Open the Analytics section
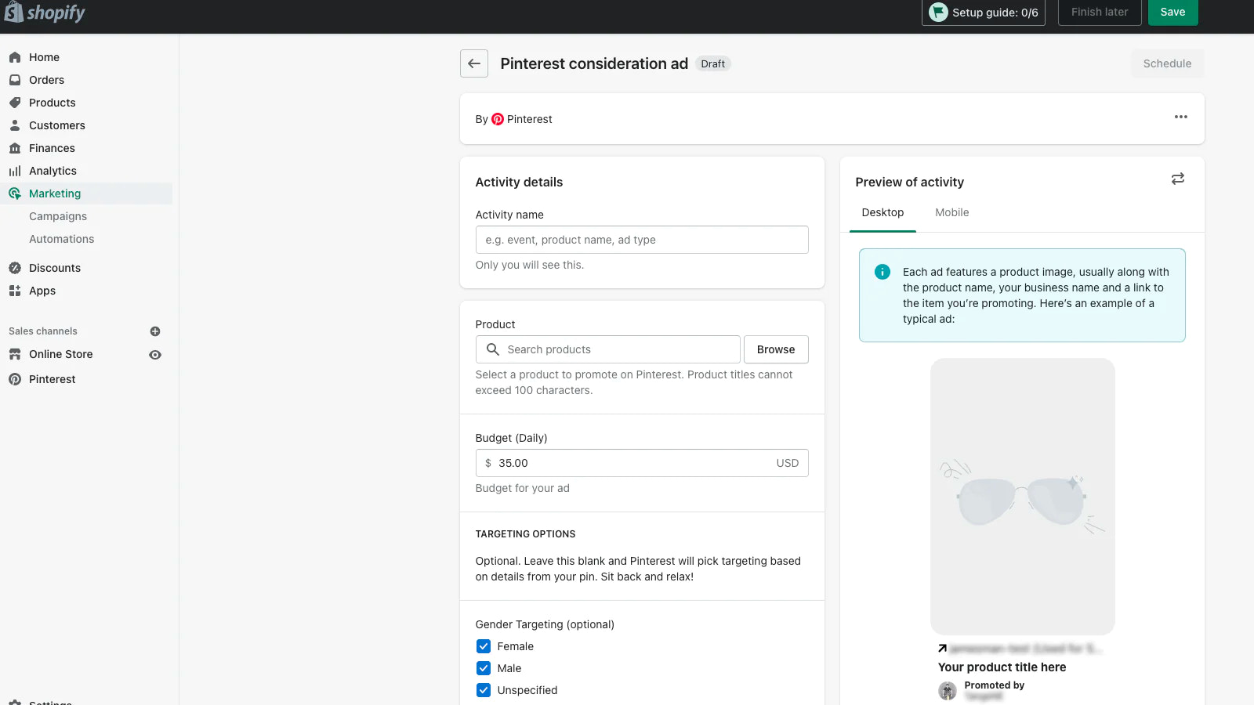 pyautogui.click(x=53, y=170)
